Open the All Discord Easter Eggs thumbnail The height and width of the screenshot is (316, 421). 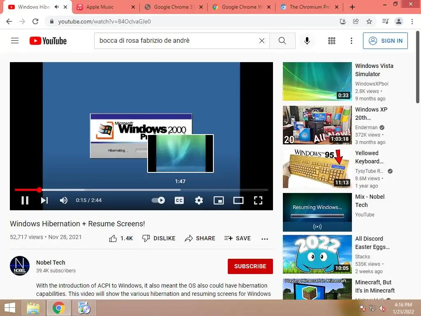pyautogui.click(x=317, y=254)
